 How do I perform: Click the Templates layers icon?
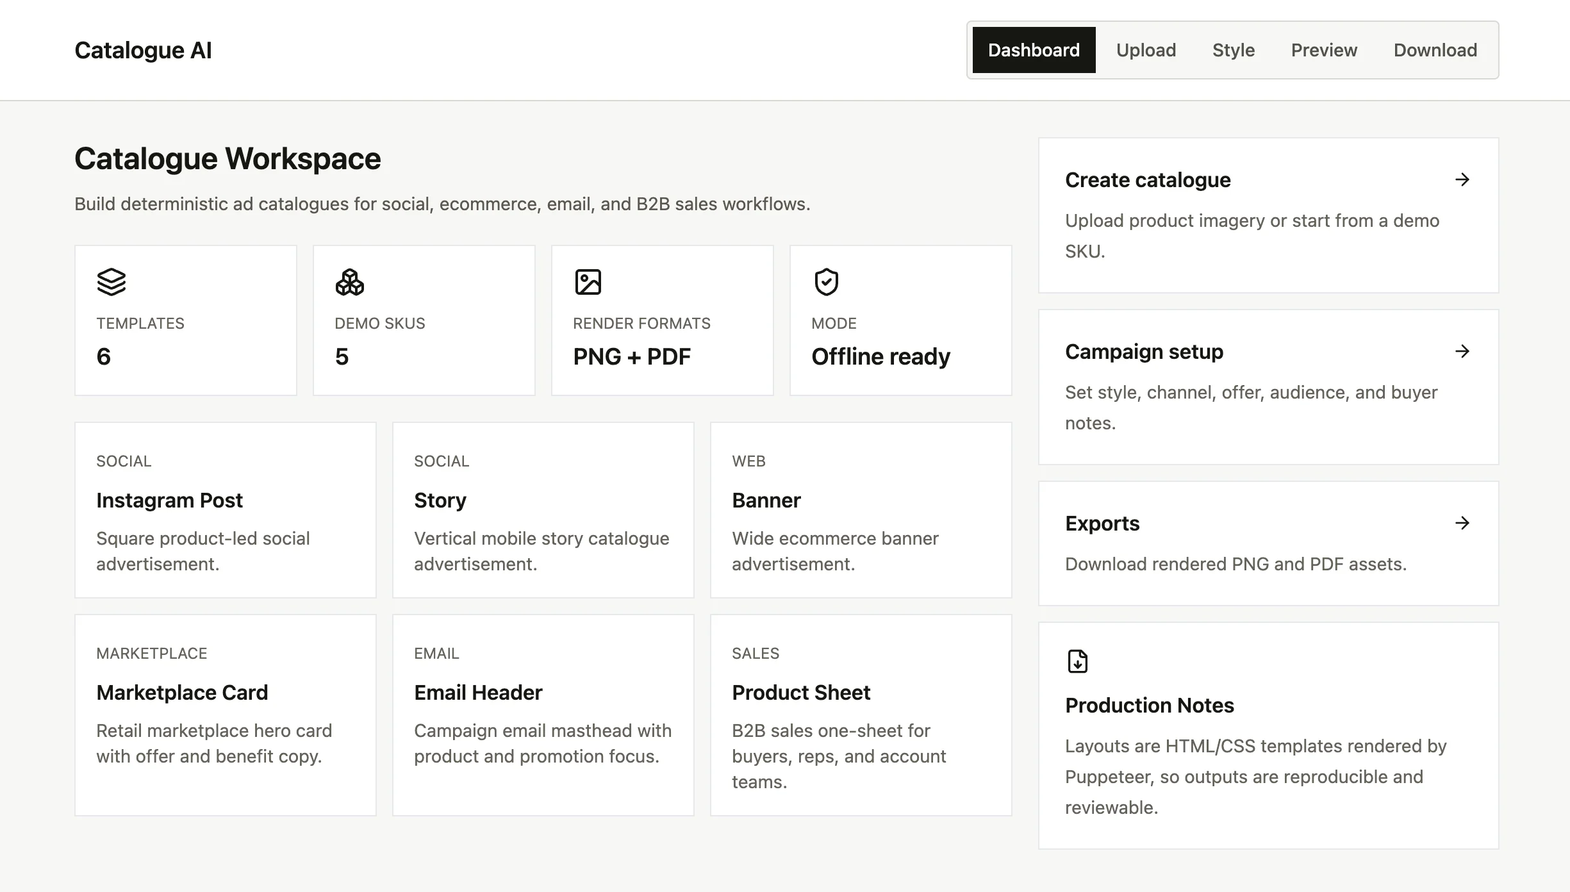(x=112, y=282)
